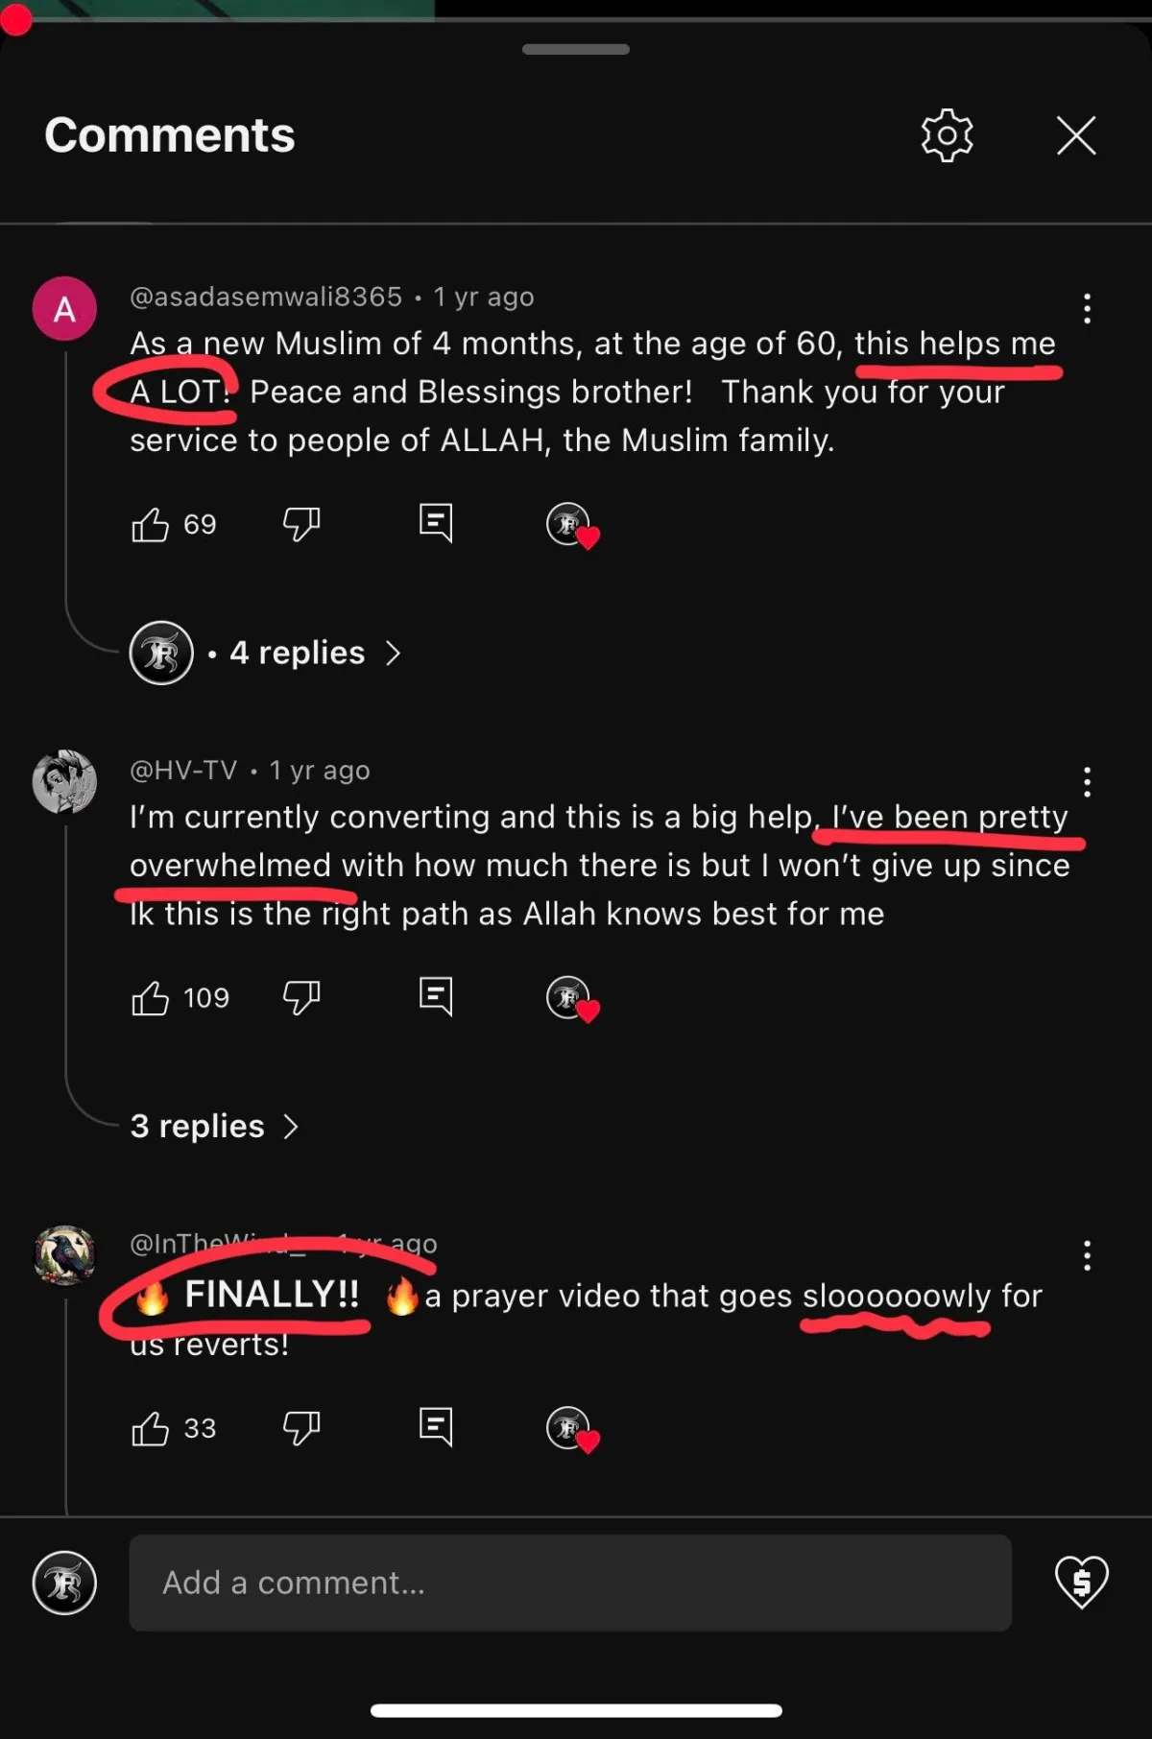1152x1739 pixels.
Task: Like the comment by @asadasemwali8365
Action: [x=150, y=524]
